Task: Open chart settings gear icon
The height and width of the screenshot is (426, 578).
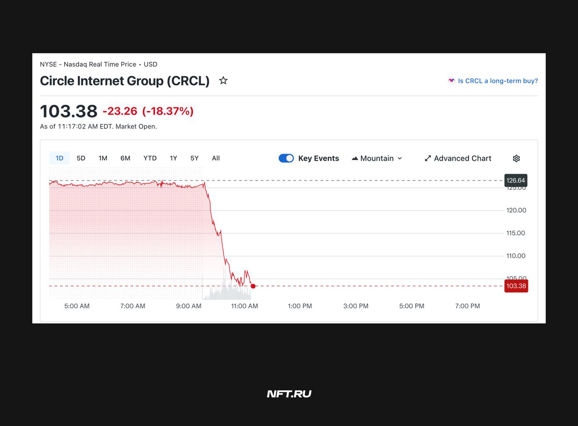Action: point(517,158)
